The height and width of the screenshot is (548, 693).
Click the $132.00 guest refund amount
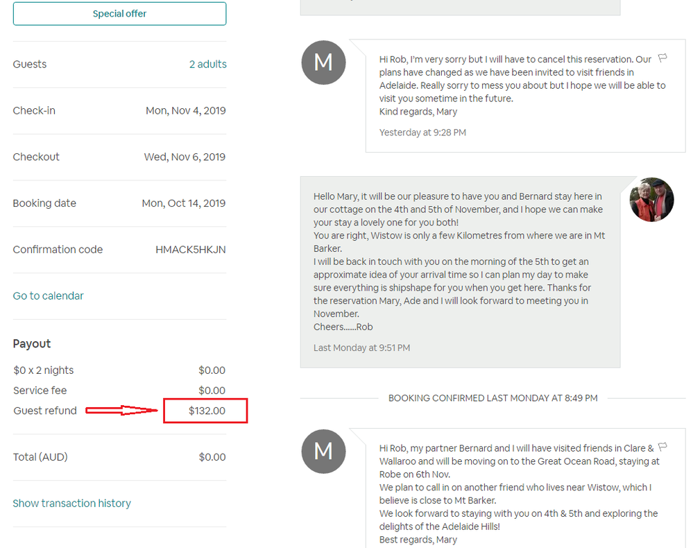tap(207, 411)
